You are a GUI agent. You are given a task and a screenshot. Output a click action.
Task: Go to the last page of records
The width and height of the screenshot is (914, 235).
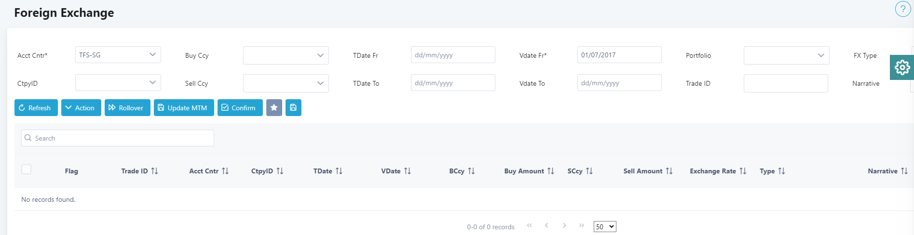[582, 225]
